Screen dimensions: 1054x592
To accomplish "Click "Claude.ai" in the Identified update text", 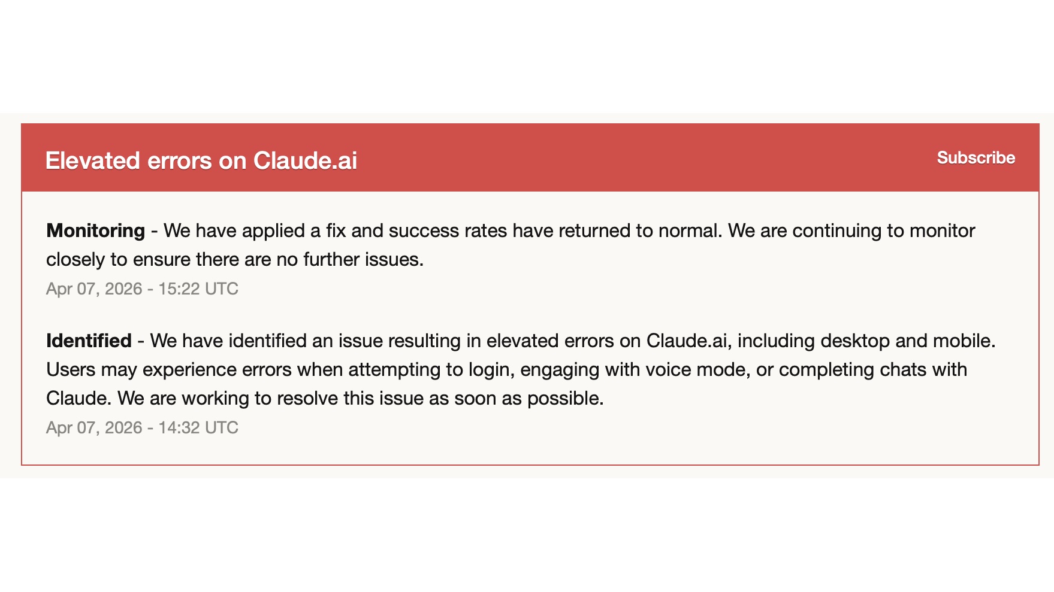I will (x=687, y=341).
